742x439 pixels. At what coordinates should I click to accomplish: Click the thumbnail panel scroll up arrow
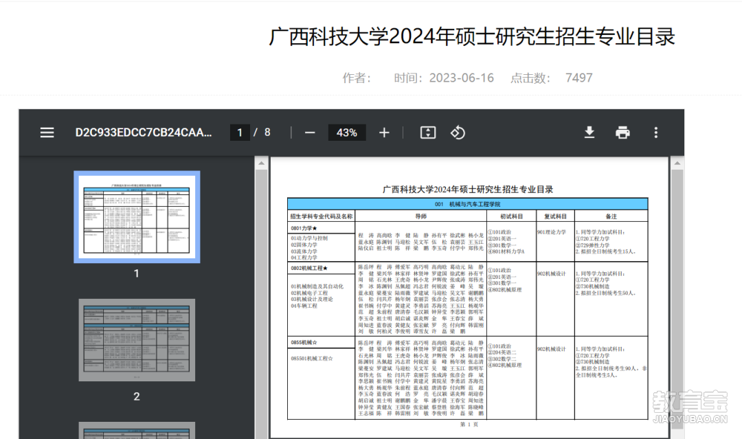tap(261, 164)
